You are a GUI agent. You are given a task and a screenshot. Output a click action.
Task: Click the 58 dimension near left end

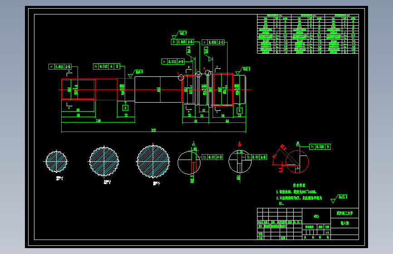point(78,110)
